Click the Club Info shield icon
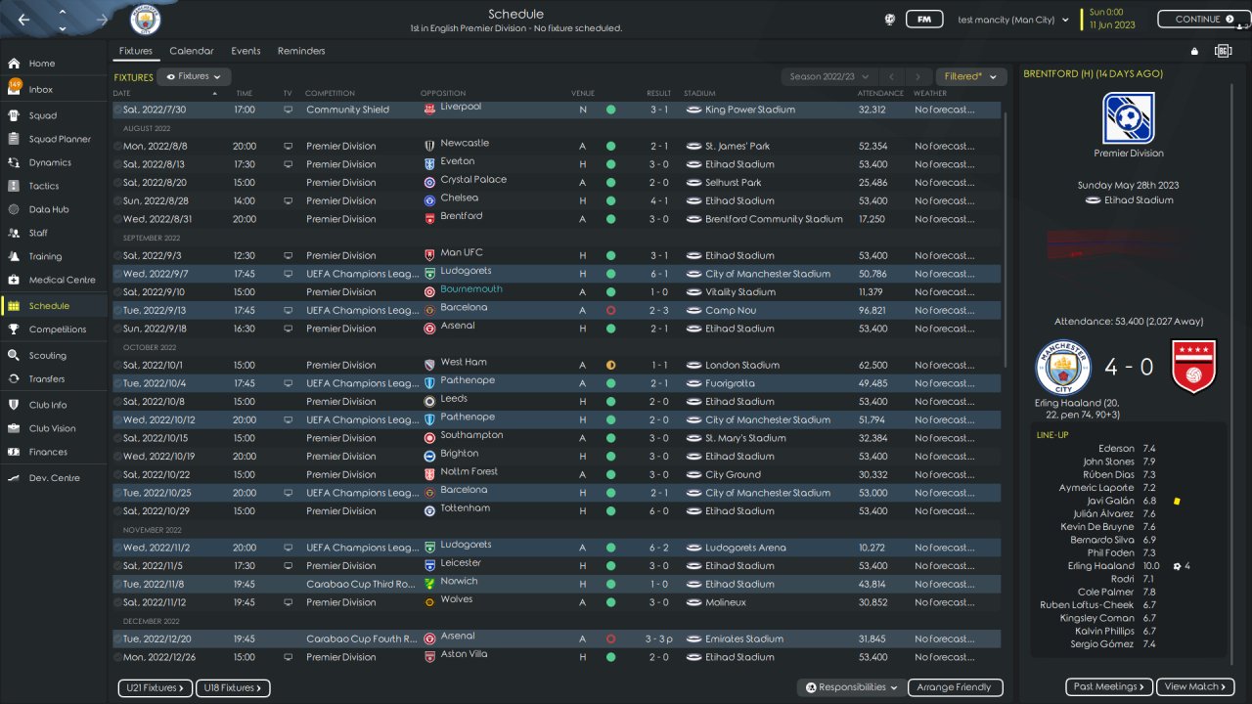1252x704 pixels. (14, 405)
